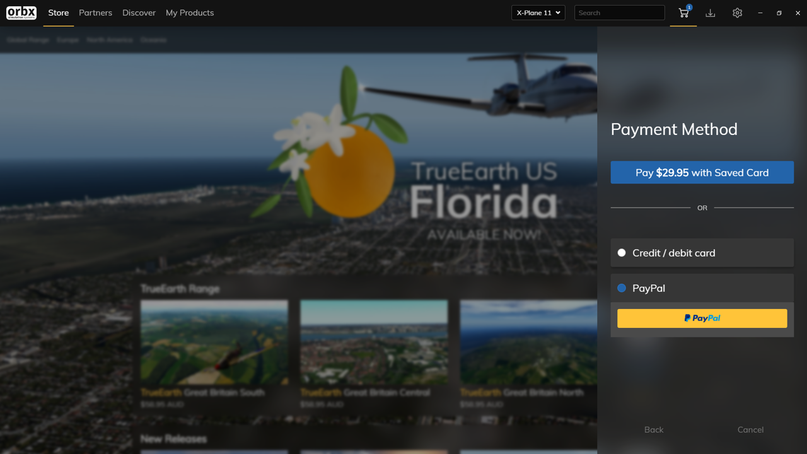Restore down the Orbx window
Screen dimensions: 807x454
pyautogui.click(x=779, y=13)
